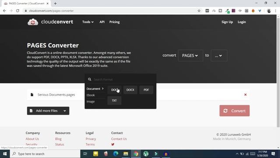Click the Chrome taskbar icon
280x158 pixels.
coord(136,154)
